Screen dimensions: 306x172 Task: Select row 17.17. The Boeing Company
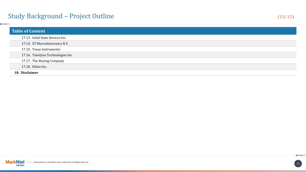click(x=153, y=61)
